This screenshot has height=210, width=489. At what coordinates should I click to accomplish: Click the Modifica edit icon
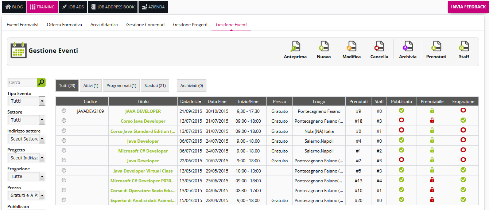tap(352, 47)
